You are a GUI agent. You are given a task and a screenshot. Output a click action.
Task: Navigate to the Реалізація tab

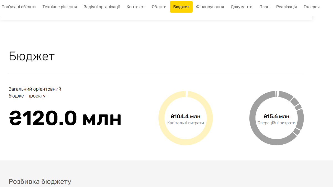[286, 7]
